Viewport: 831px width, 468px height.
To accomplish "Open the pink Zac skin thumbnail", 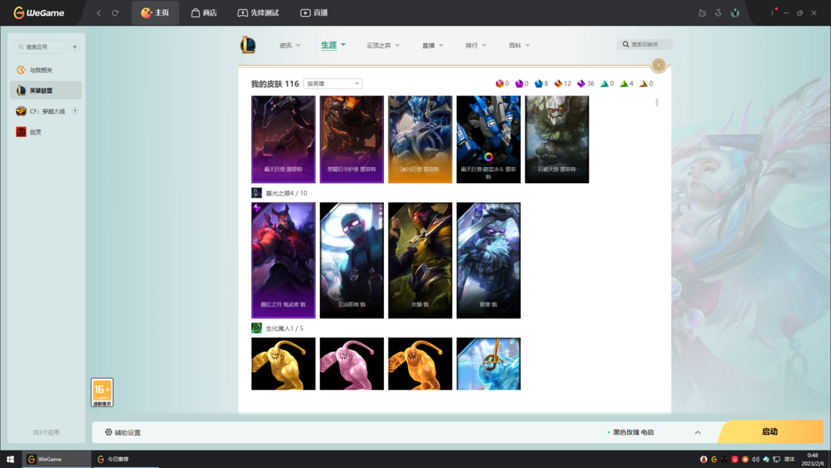I will point(352,363).
